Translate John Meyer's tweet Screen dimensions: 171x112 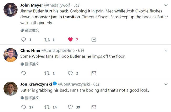pyautogui.click(x=30, y=30)
